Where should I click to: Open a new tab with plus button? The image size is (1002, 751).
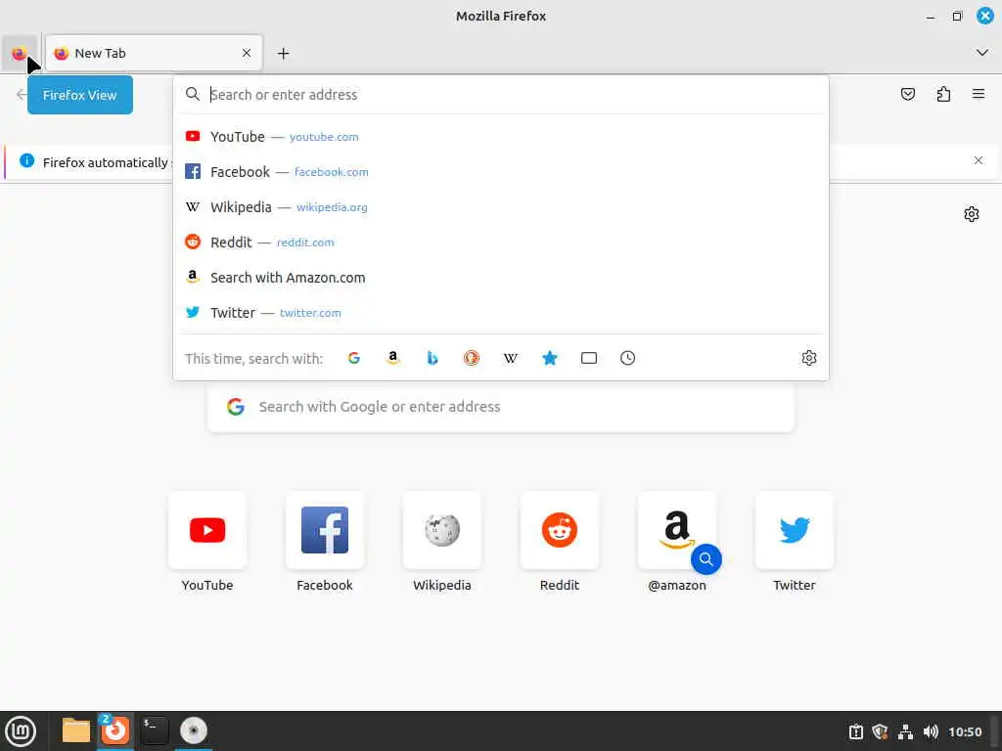click(283, 53)
